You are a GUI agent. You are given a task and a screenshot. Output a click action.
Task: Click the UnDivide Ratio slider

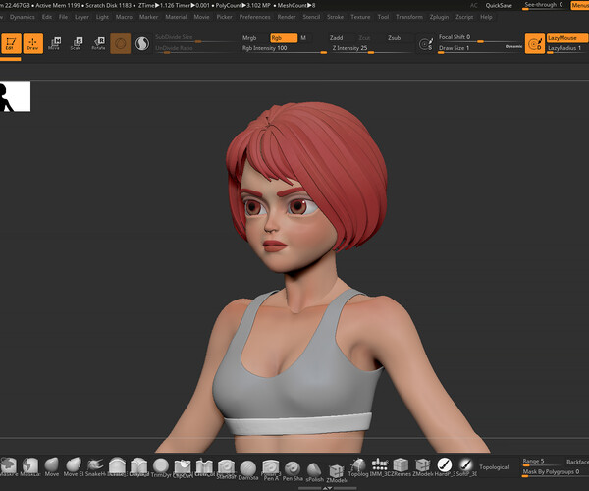[x=194, y=49]
